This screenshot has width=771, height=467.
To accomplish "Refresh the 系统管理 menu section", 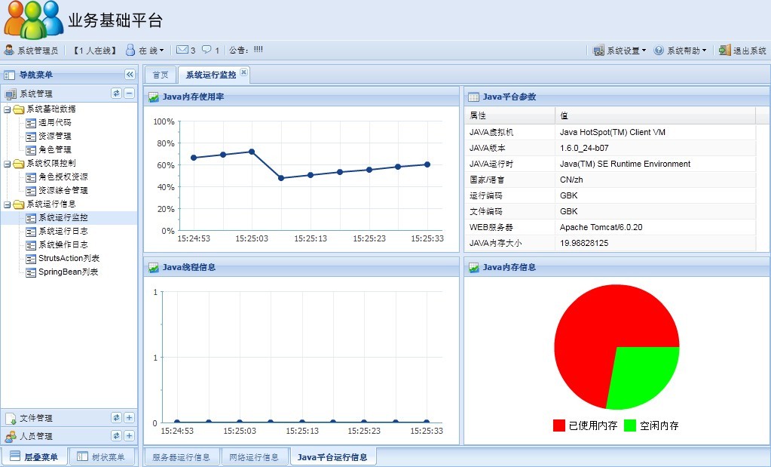I will click(116, 93).
